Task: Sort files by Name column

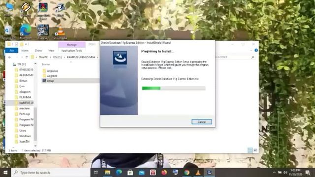Action: click(x=46, y=64)
